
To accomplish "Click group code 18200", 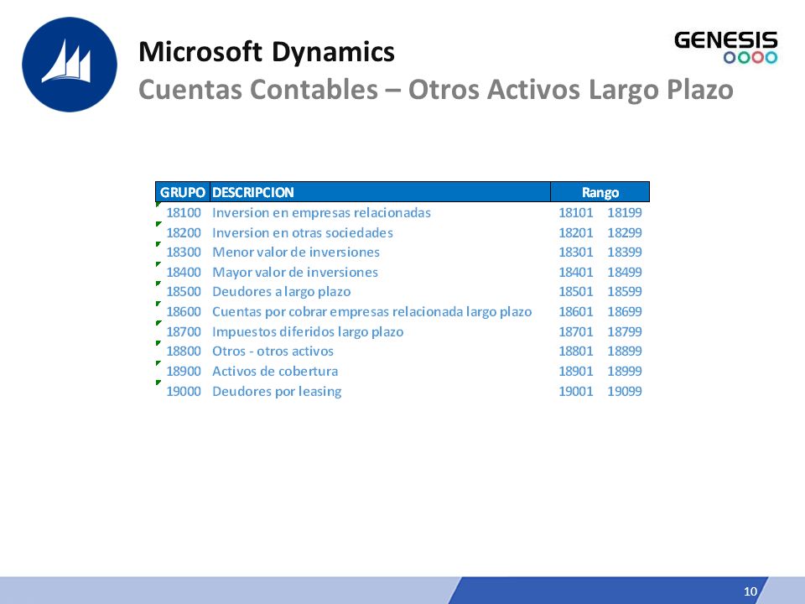I will click(184, 232).
